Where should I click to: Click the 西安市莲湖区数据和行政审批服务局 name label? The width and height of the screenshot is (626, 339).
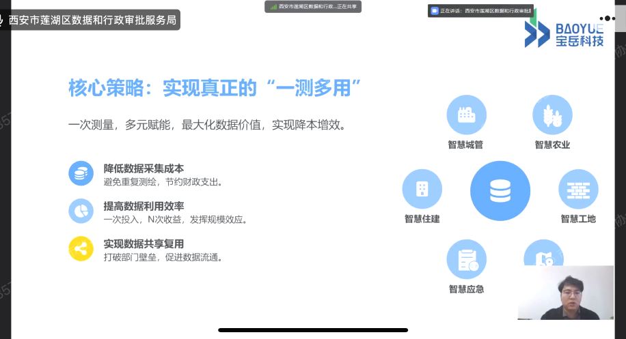(x=92, y=20)
